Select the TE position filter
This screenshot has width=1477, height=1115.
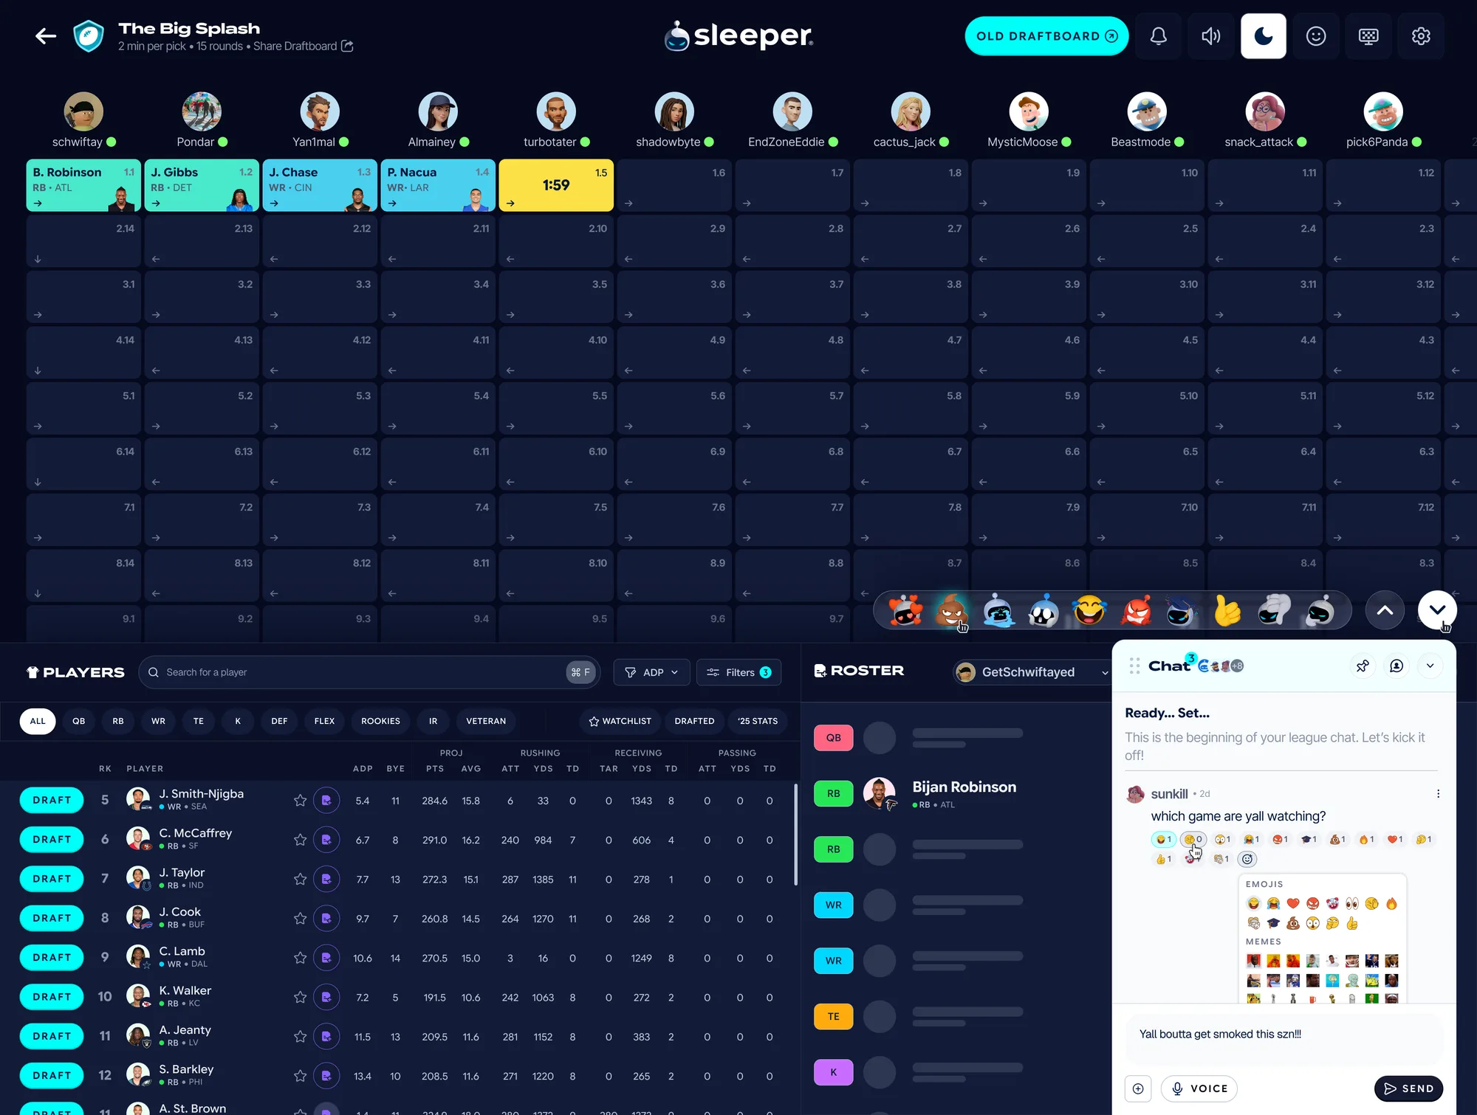tap(199, 721)
